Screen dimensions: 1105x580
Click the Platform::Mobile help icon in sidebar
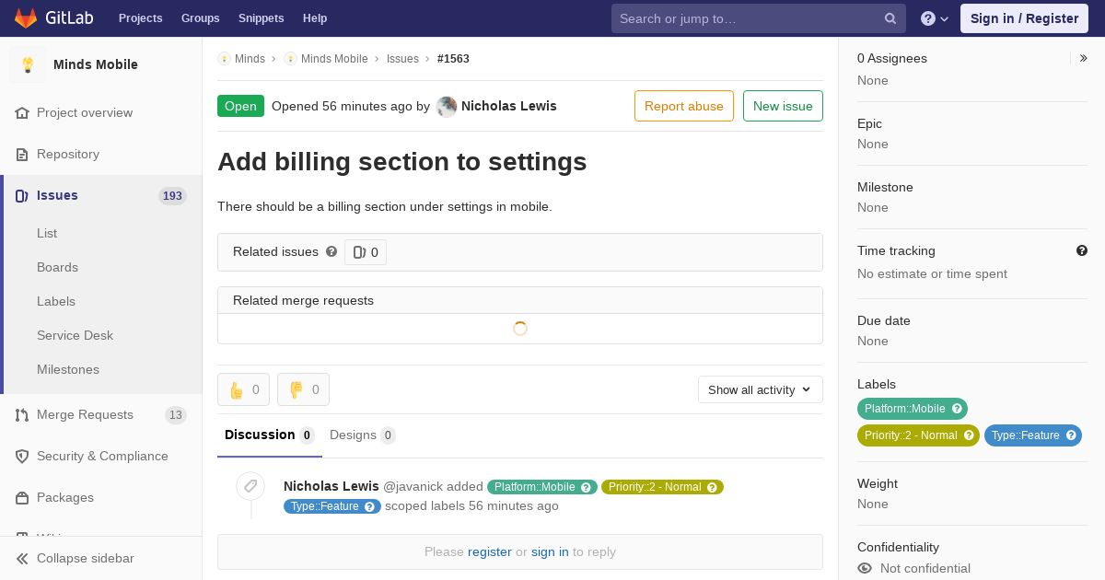point(958,409)
